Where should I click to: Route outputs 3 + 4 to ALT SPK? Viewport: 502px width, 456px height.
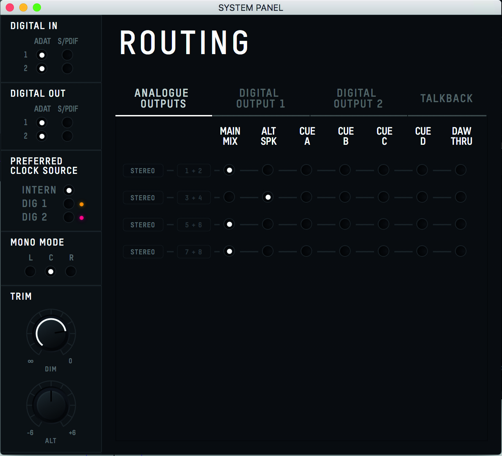[x=268, y=197]
